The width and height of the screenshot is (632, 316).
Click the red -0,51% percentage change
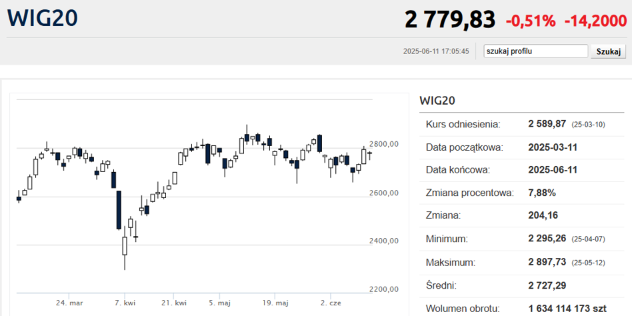pyautogui.click(x=531, y=21)
